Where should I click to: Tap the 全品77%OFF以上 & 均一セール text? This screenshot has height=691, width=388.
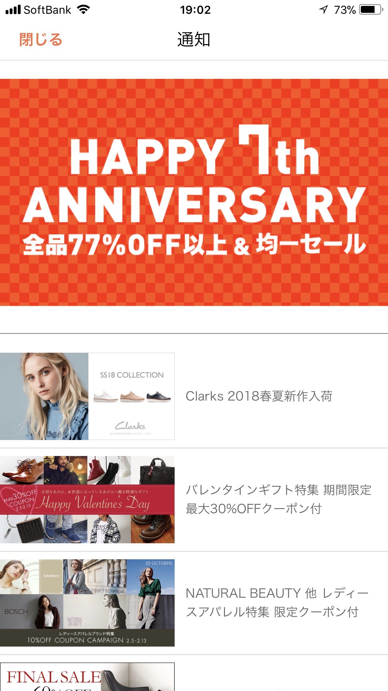coord(194,245)
